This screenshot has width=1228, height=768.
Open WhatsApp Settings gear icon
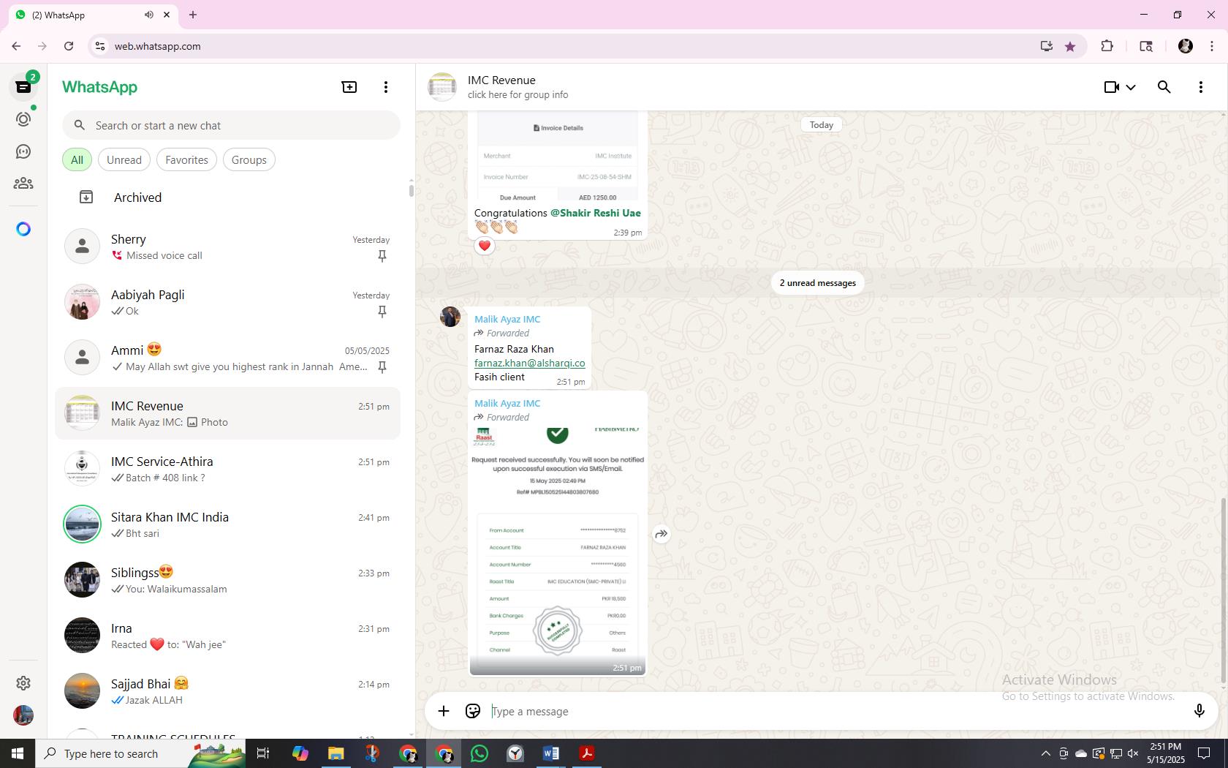[x=23, y=682]
